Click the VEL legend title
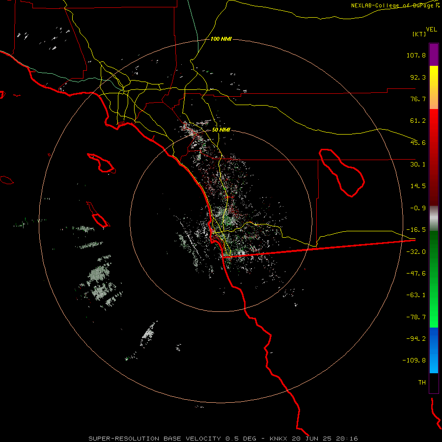The width and height of the screenshot is (442, 442). [x=431, y=29]
